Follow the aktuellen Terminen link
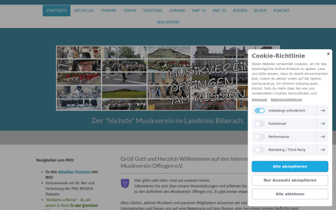Image resolution: width=336 pixels, height=210 pixels. (x=74, y=172)
